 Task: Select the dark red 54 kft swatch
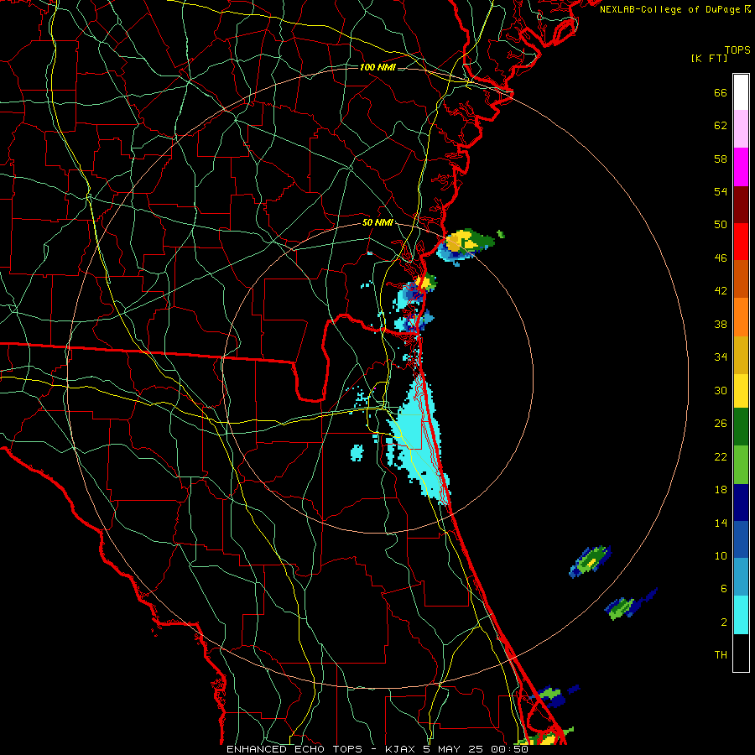(741, 204)
